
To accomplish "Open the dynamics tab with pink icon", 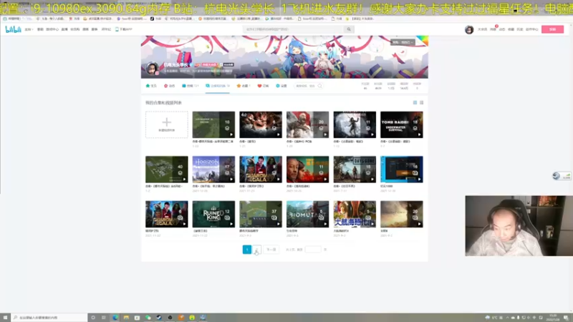I will pyautogui.click(x=169, y=86).
